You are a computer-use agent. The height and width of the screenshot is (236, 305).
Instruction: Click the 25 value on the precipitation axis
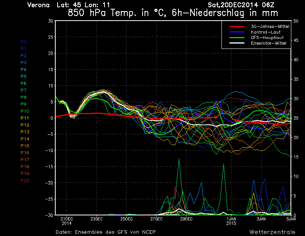(x=296, y=118)
